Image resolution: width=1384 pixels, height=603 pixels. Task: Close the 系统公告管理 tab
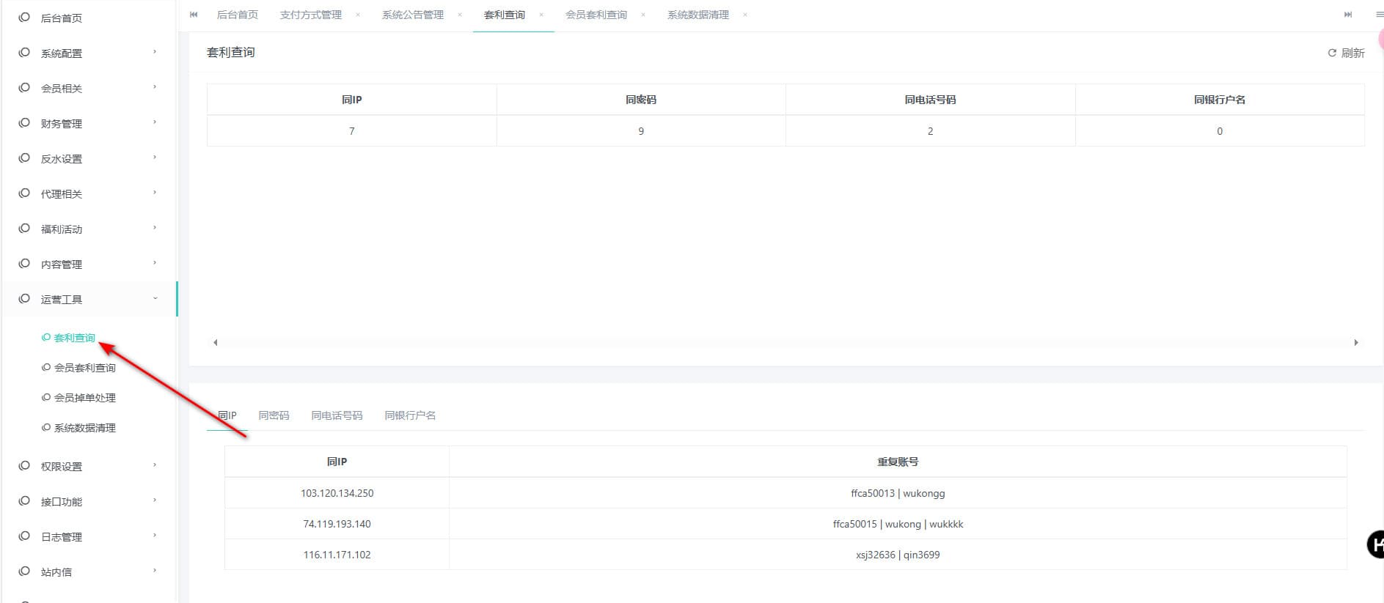tap(460, 15)
